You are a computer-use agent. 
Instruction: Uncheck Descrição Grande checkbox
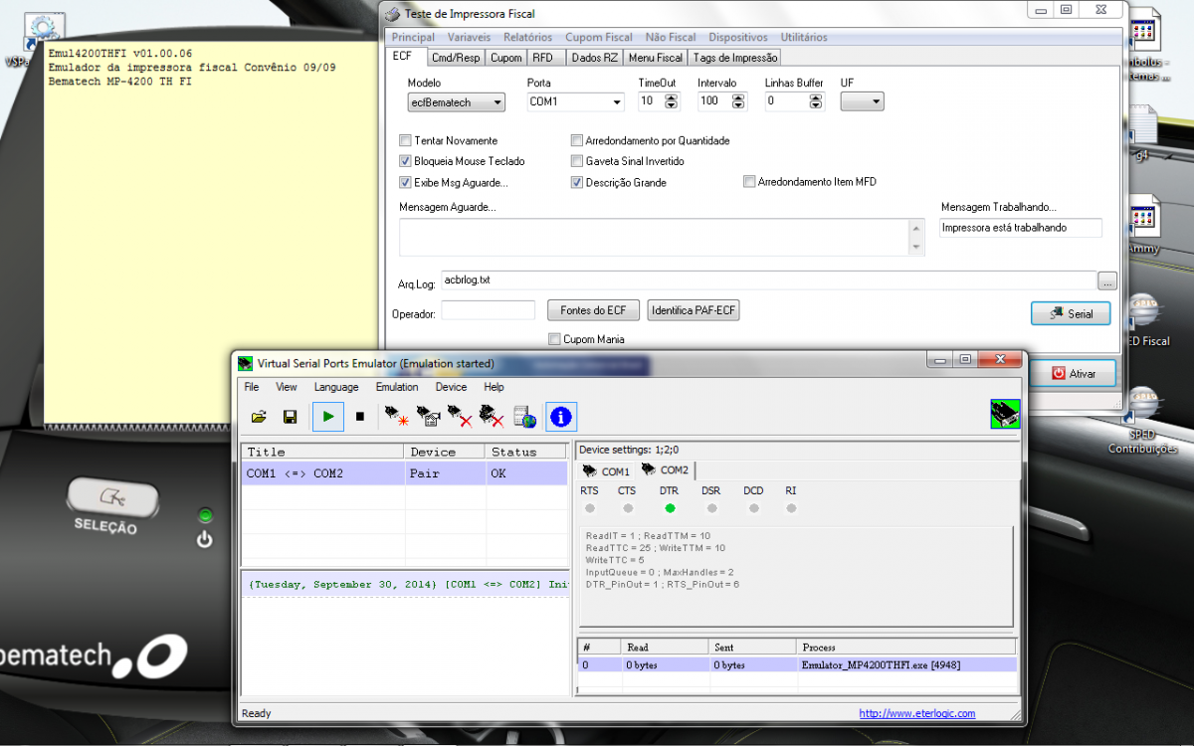pyautogui.click(x=577, y=183)
